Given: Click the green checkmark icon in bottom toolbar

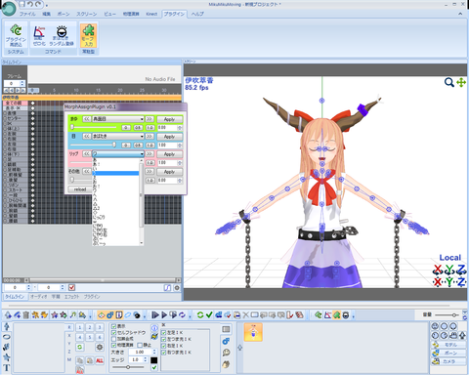Looking at the screenshot, I should pyautogui.click(x=209, y=314).
